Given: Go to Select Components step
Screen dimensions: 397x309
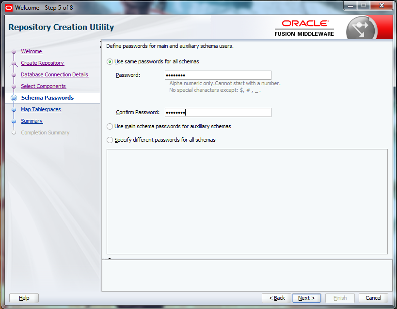Looking at the screenshot, I should (44, 86).
